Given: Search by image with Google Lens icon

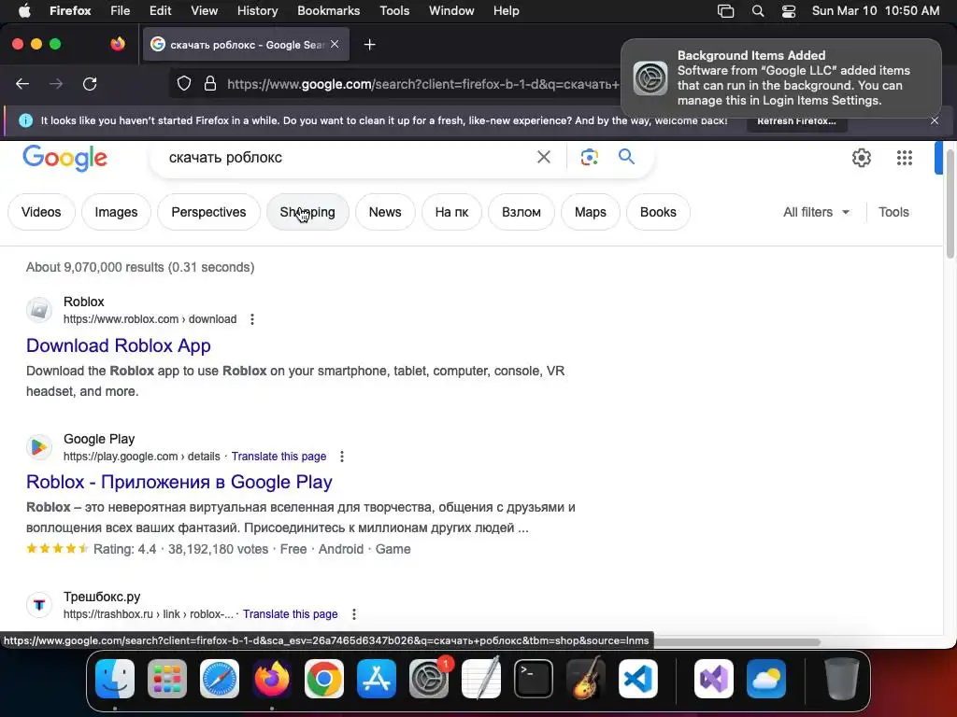Looking at the screenshot, I should (589, 157).
